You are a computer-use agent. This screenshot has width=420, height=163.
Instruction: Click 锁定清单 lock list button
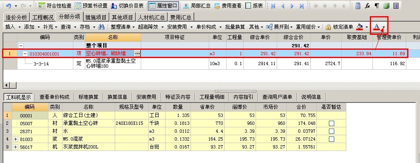coord(339,27)
